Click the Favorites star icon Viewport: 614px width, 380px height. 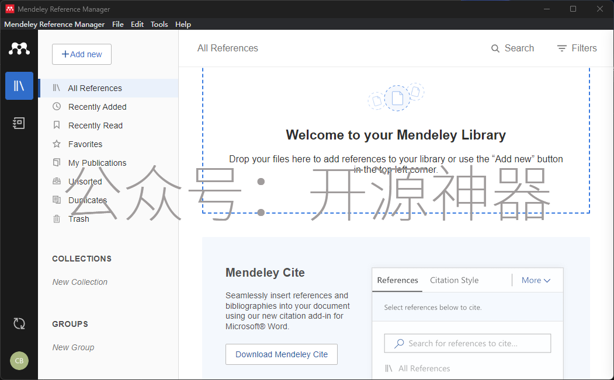tap(57, 144)
